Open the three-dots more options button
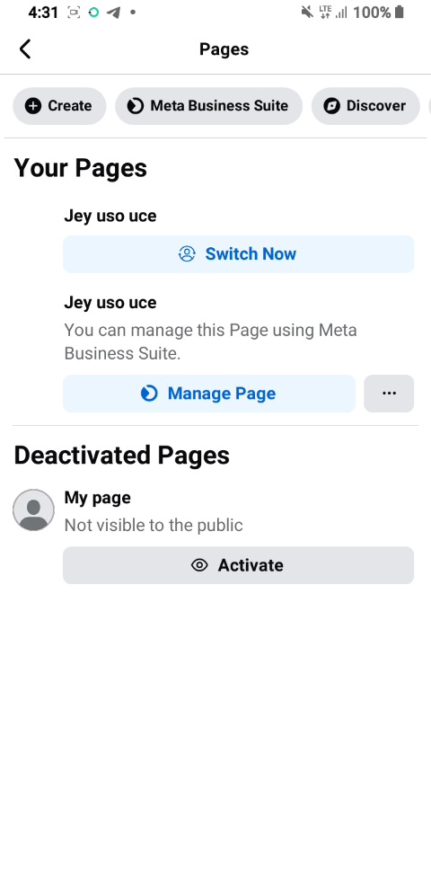Viewport: 431px width, 886px height. coord(389,394)
